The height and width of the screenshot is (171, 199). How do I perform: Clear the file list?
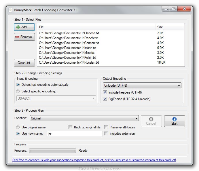point(24,63)
